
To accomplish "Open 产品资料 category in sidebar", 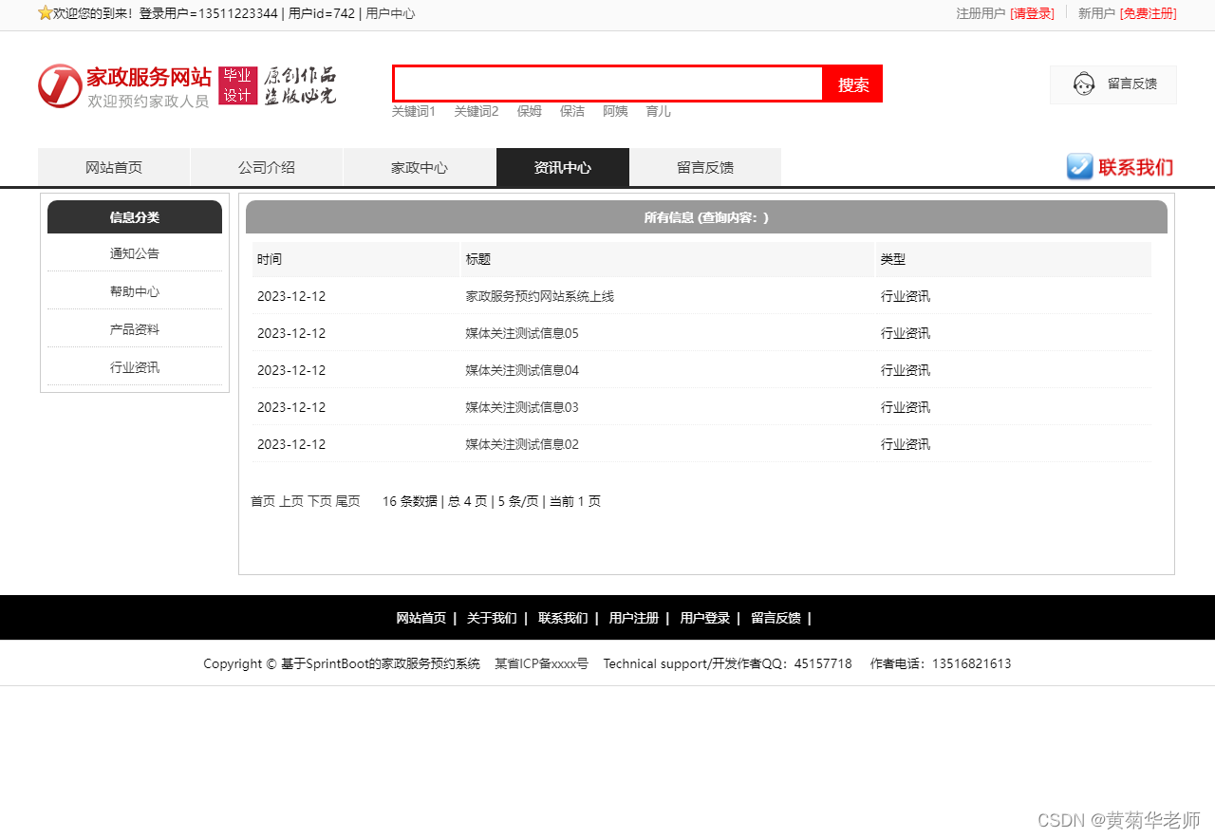I will tap(135, 329).
